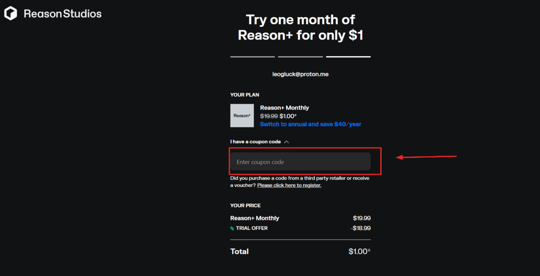Viewport: 540px width, 276px height.
Task: Open 'Switch to annual and save $40/year'
Action: click(311, 124)
